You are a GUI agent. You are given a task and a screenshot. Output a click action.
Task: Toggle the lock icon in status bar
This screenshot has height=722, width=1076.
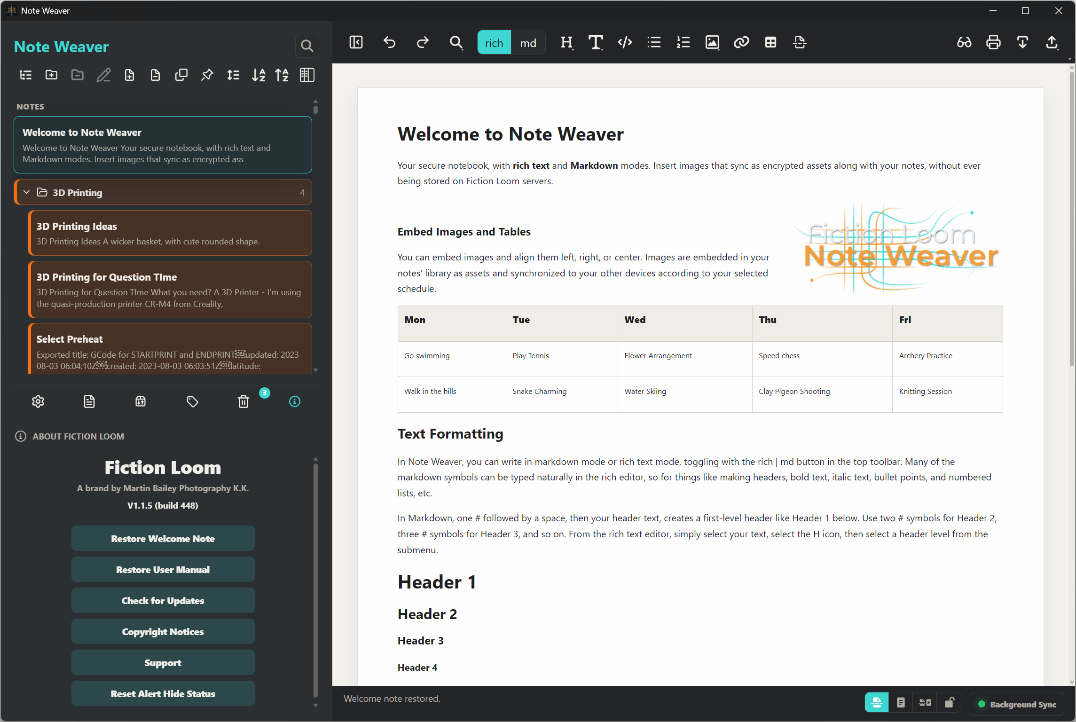(950, 703)
